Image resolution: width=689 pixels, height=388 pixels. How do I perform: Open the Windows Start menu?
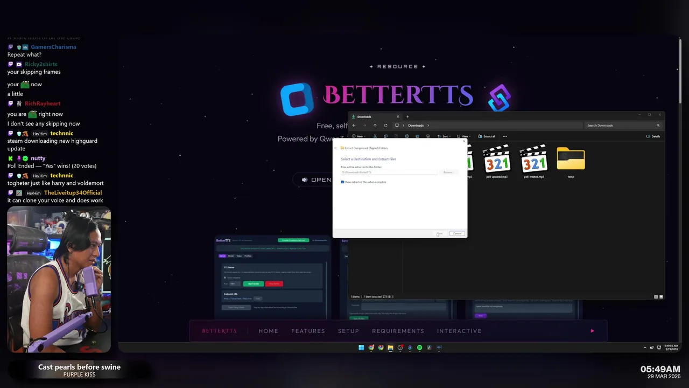361,348
